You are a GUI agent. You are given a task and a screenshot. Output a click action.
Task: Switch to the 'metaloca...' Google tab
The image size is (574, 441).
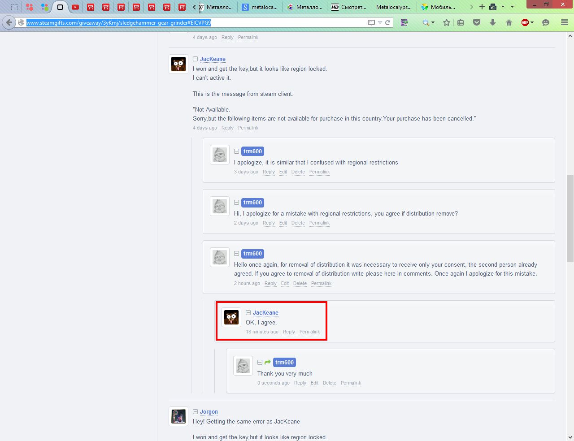pos(259,7)
